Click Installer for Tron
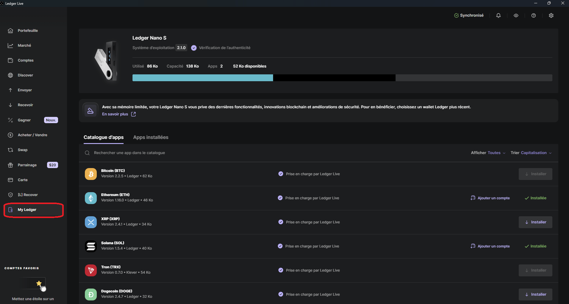Viewport: 569px width, 304px height. click(x=535, y=270)
